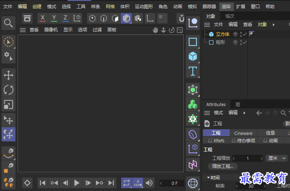The width and height of the screenshot is (290, 191).
Task: Toggle viewport maximize icon
Action: (x=180, y=30)
